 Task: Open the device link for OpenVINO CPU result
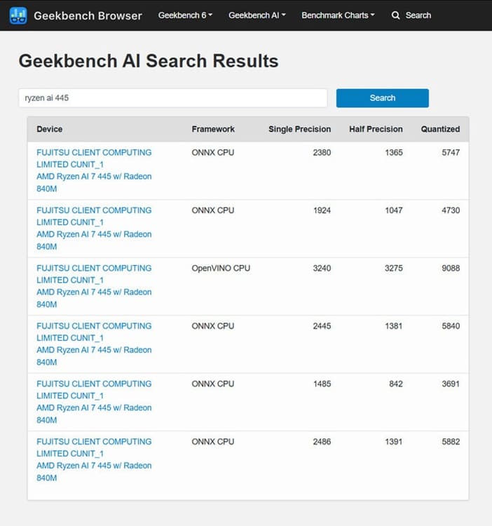point(94,280)
